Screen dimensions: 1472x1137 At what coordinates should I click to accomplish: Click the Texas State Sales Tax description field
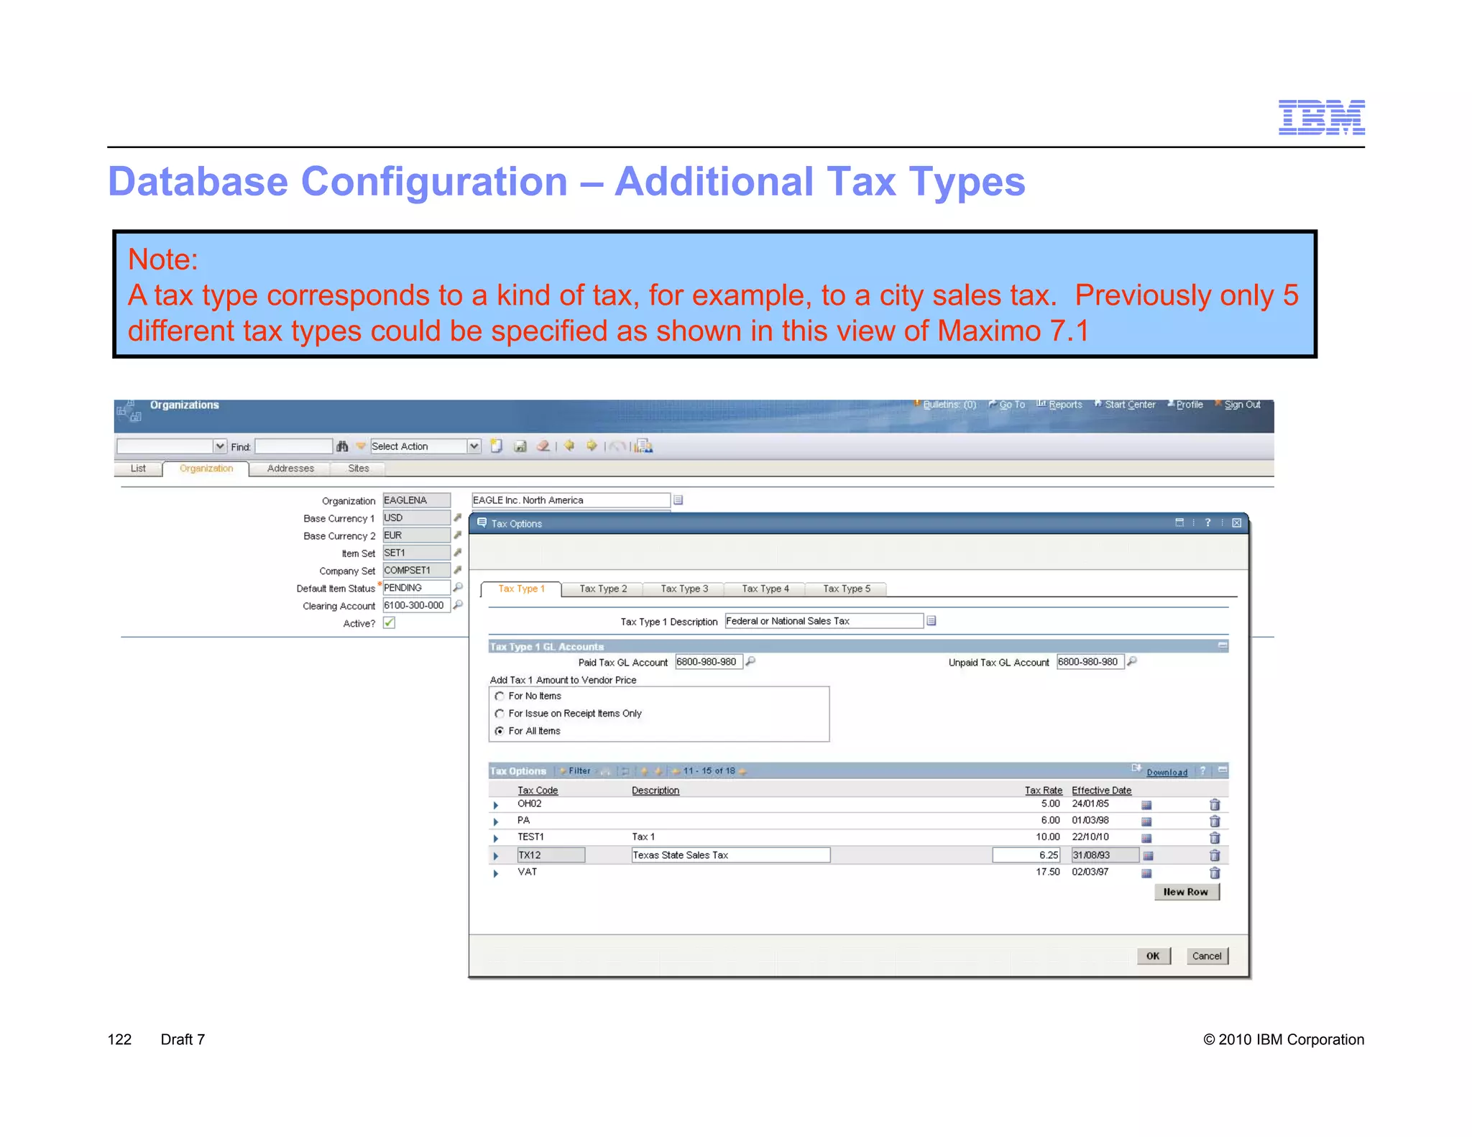coord(730,855)
